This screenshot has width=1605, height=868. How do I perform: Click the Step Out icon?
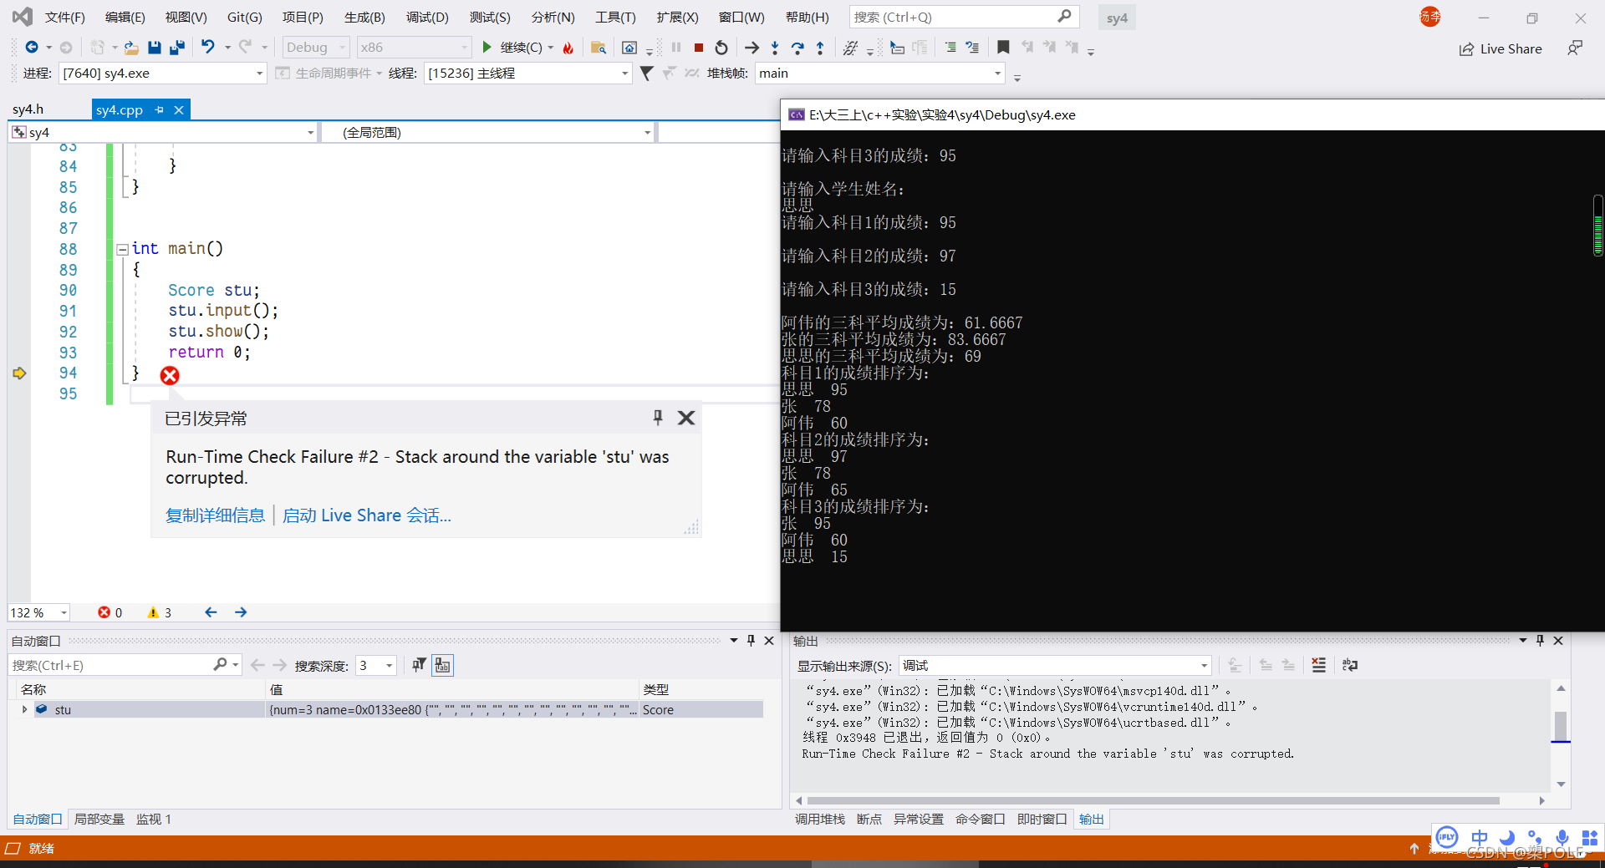(x=820, y=48)
